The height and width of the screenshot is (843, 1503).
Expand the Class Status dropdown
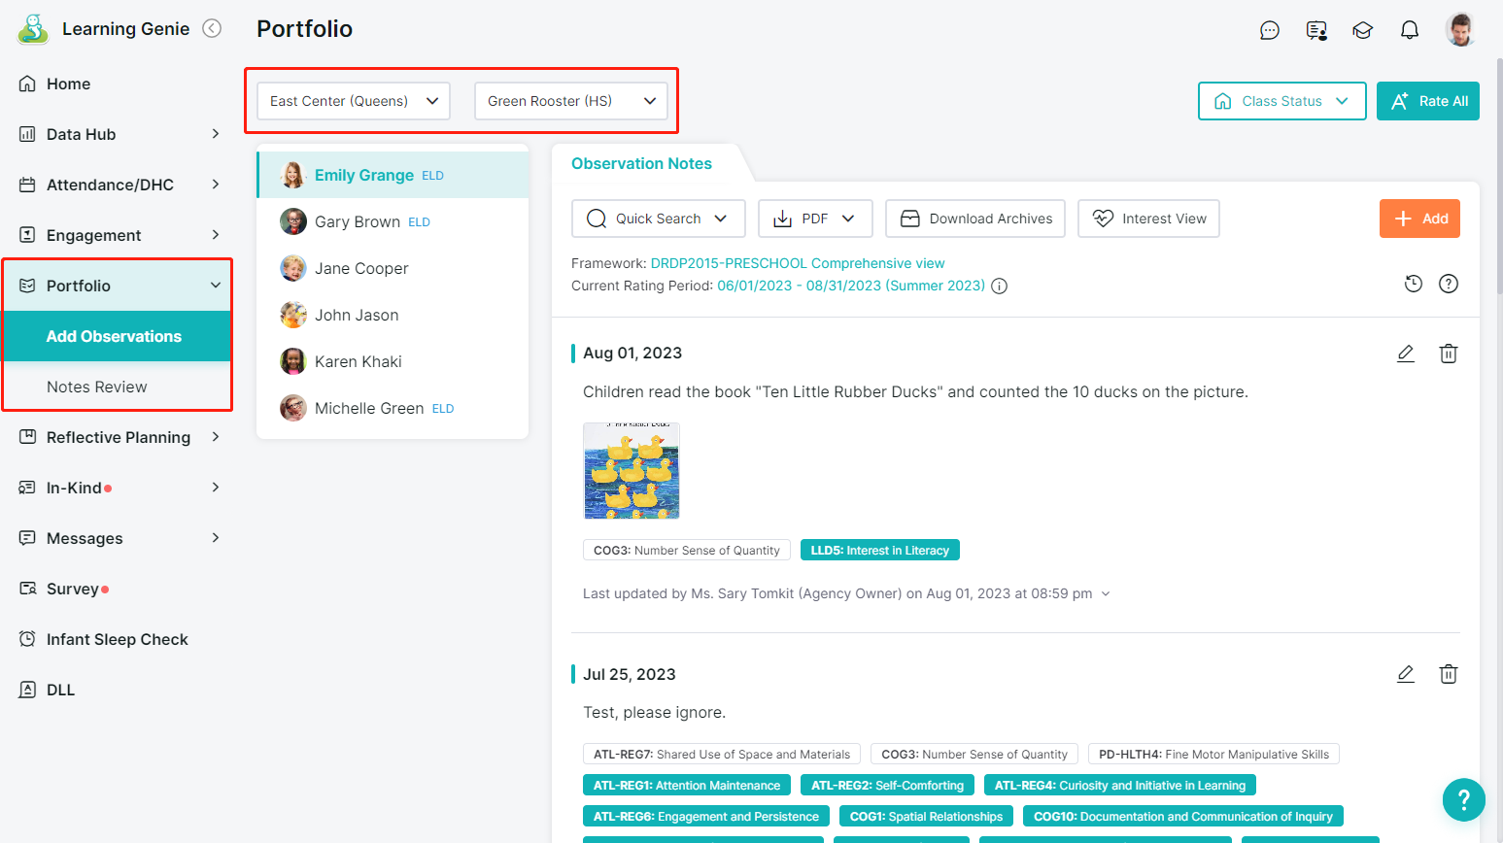pyautogui.click(x=1281, y=101)
